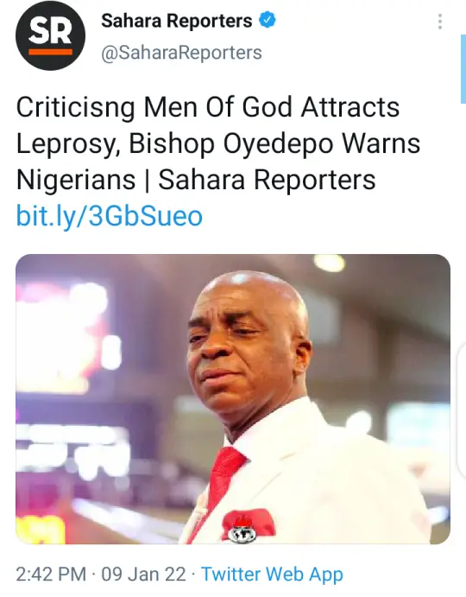
Task: Click the 2:42 PM timestamp
Action: 52,575
